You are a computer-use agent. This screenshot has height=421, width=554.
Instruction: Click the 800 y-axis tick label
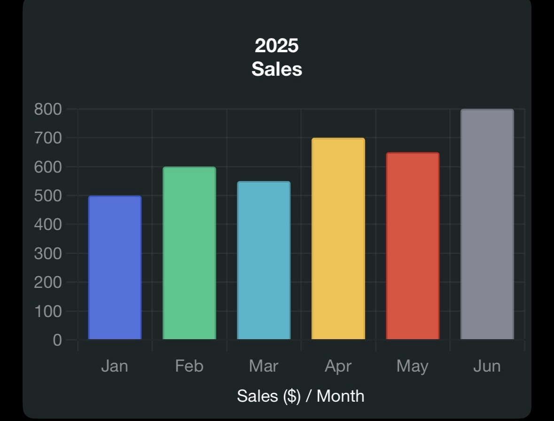[48, 109]
